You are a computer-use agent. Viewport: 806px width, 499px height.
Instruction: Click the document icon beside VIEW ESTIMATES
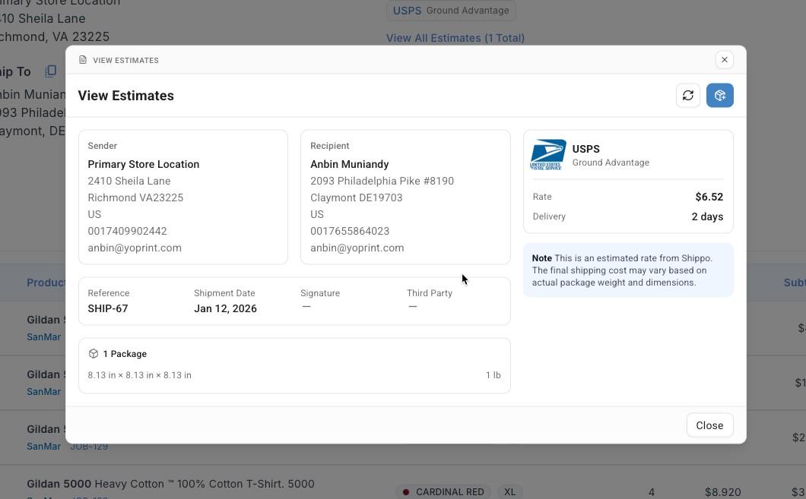[x=83, y=60]
